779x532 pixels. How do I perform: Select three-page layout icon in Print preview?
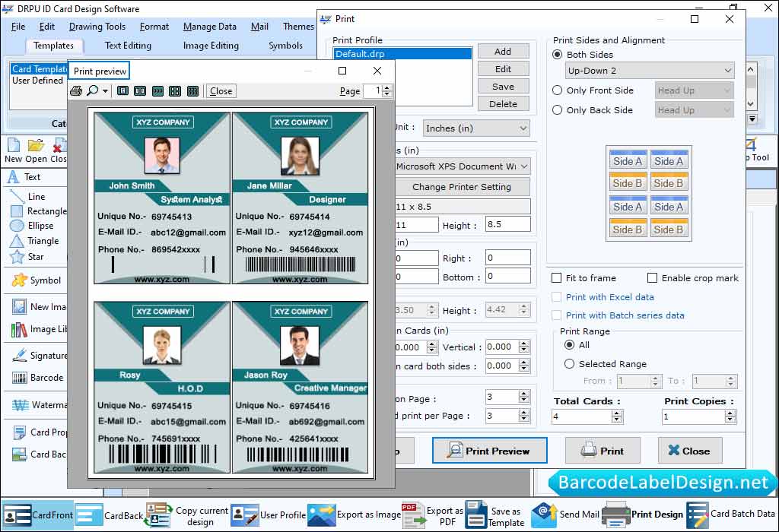pyautogui.click(x=157, y=90)
